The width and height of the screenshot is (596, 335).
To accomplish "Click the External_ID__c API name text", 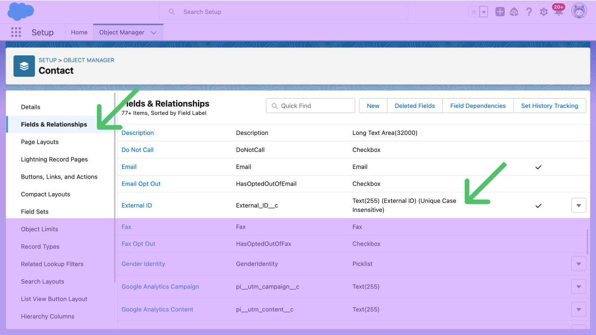I will pyautogui.click(x=257, y=205).
